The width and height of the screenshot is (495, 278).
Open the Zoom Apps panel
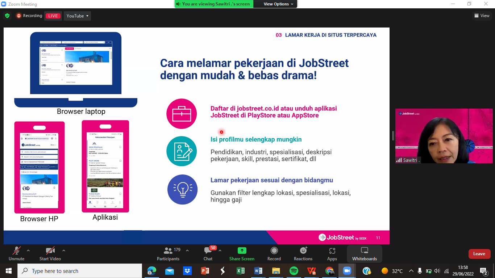coord(332,254)
